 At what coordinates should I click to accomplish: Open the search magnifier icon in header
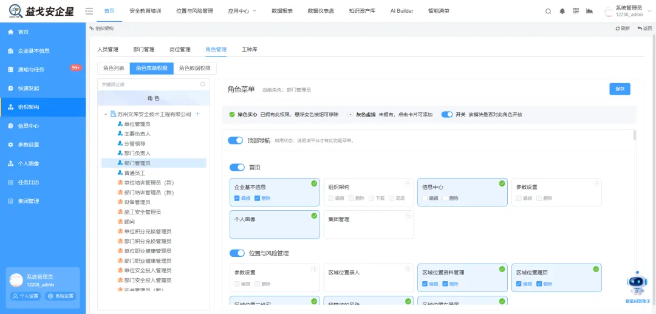(548, 12)
